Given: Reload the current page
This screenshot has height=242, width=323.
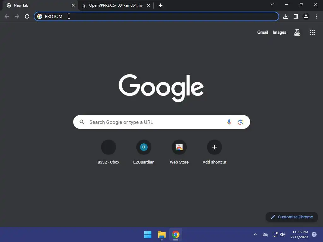Looking at the screenshot, I should coord(27,16).
